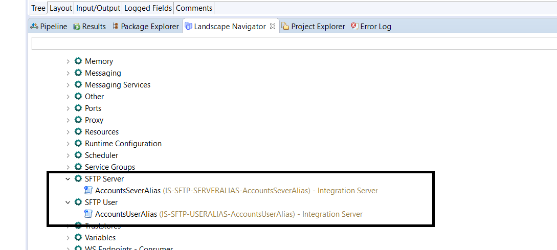557x250 pixels.
Task: Click the gear icon beside Variables
Action: coord(78,237)
